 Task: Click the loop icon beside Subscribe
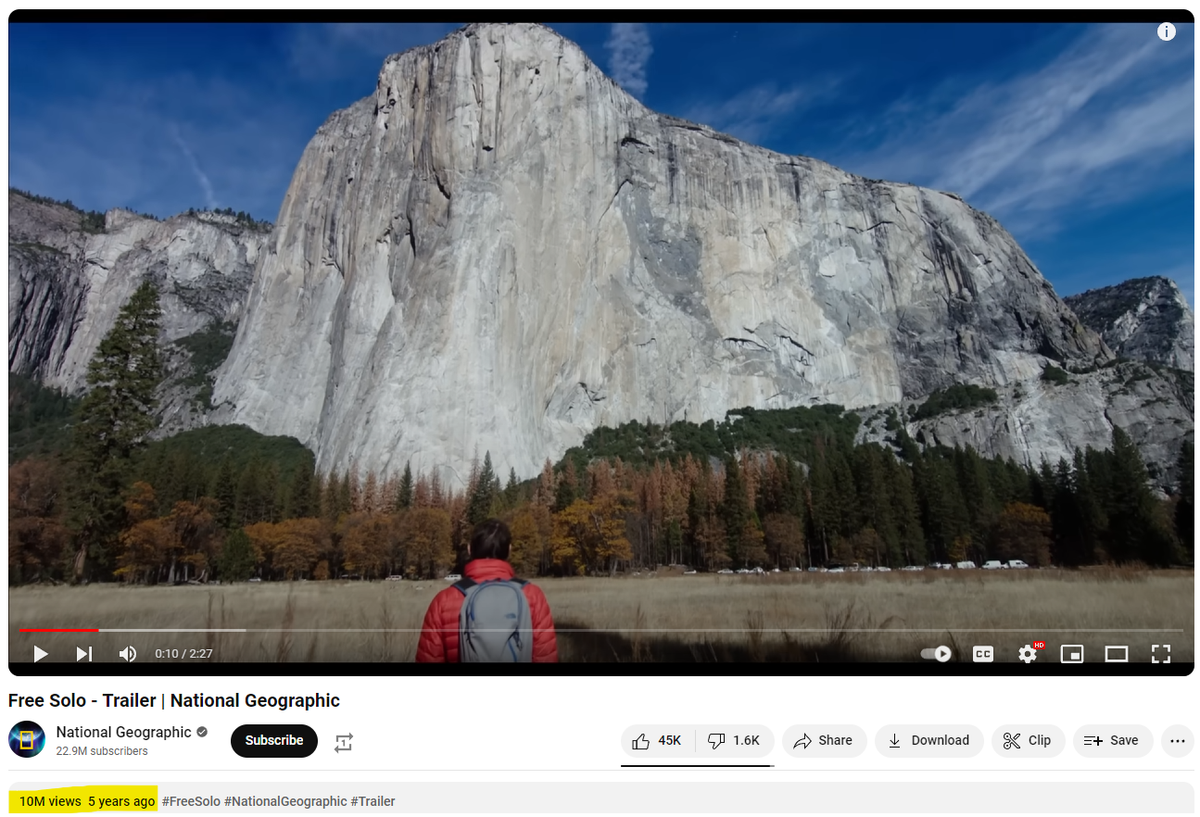click(344, 742)
